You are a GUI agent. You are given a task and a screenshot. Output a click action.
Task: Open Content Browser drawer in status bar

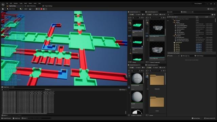click(6, 118)
